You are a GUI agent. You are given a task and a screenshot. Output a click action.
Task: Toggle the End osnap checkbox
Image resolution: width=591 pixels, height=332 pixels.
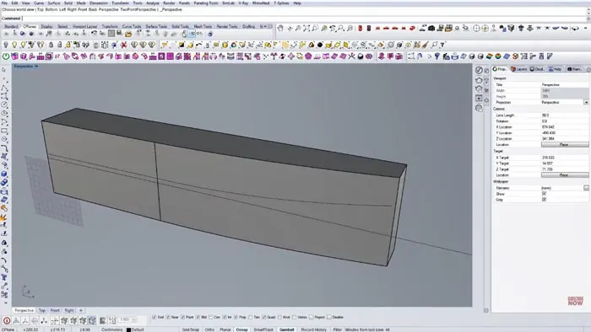154,318
